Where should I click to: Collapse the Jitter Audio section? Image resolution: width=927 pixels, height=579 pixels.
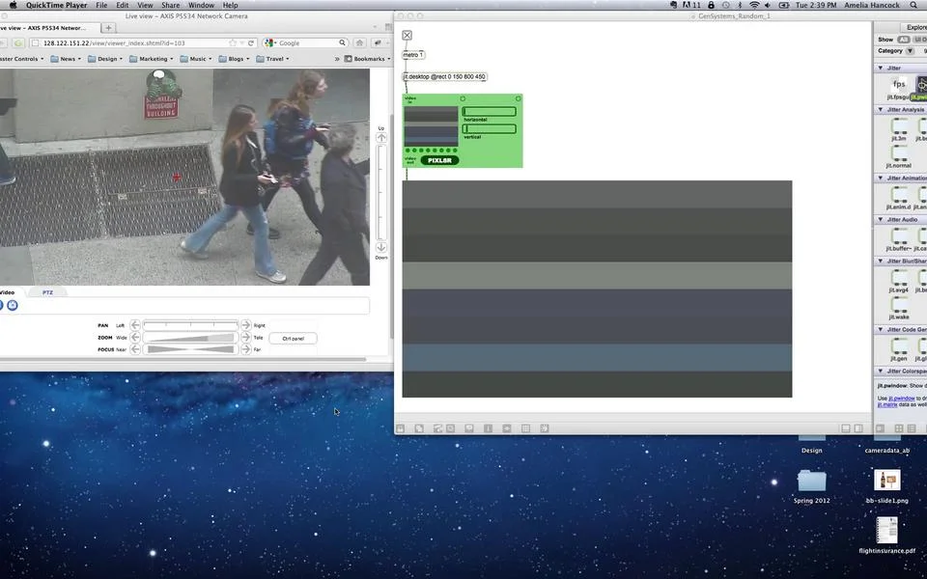tap(881, 220)
